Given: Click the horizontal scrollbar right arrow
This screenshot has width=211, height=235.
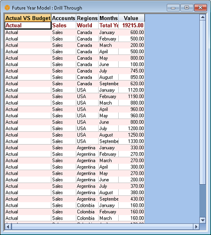Looking at the screenshot, I should pyautogui.click(x=196, y=227).
